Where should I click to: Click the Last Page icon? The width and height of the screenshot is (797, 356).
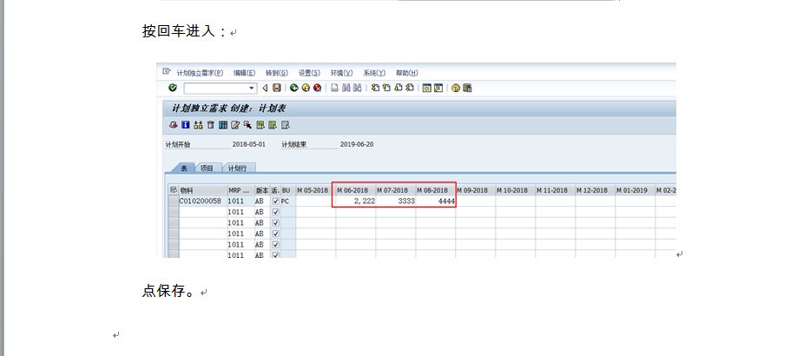tap(410, 88)
